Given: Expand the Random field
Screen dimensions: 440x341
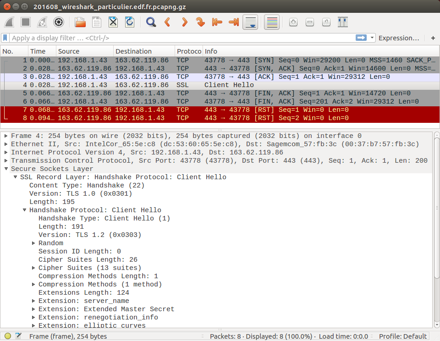Looking at the screenshot, I should pos(33,243).
